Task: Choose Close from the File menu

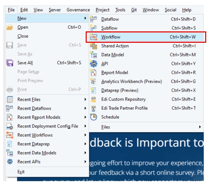Action: click(x=23, y=36)
